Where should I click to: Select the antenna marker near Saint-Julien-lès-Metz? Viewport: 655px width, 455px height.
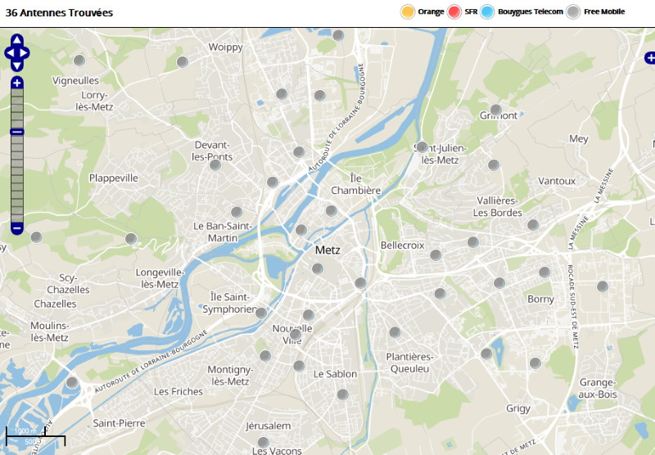pos(422,147)
